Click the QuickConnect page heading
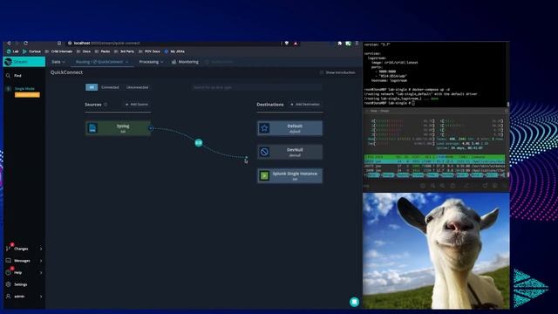558x314 pixels. click(66, 72)
